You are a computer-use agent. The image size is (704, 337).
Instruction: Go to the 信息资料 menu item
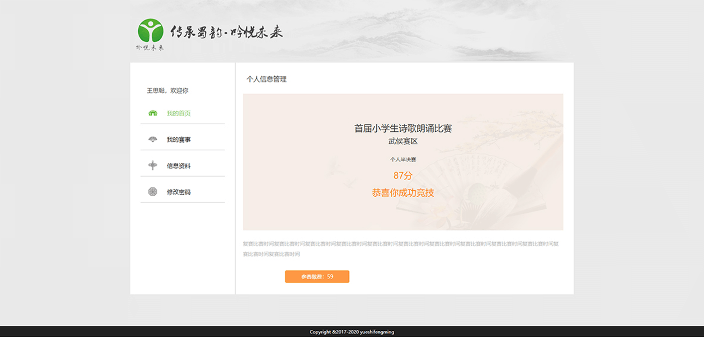pyautogui.click(x=179, y=165)
